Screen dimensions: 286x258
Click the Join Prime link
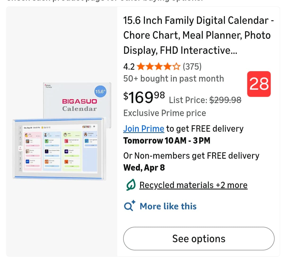point(144,129)
